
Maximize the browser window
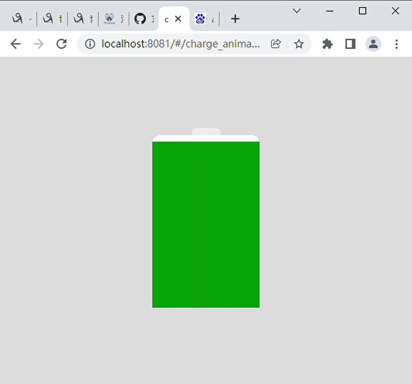pyautogui.click(x=362, y=11)
